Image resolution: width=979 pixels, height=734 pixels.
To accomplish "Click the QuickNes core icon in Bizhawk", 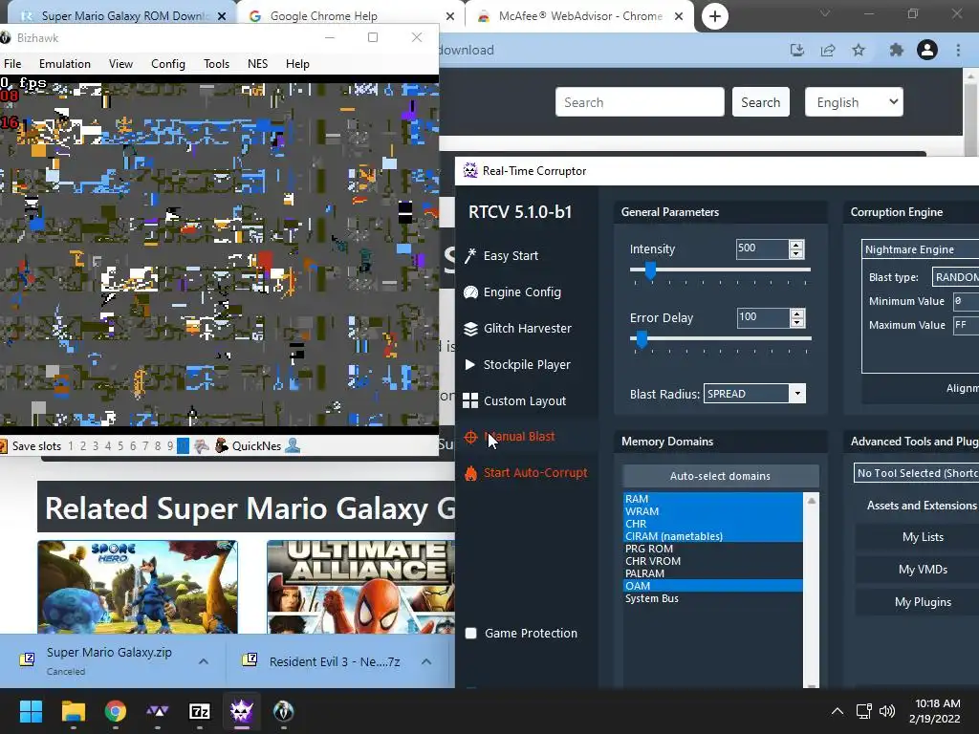I will pos(221,445).
